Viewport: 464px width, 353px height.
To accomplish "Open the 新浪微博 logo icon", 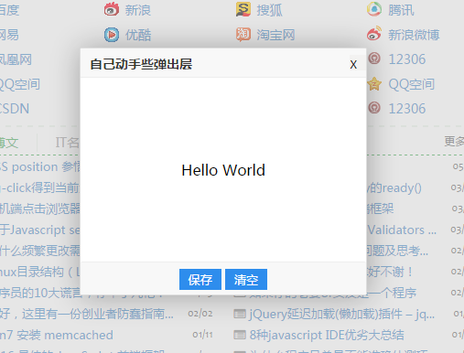I will tap(374, 34).
